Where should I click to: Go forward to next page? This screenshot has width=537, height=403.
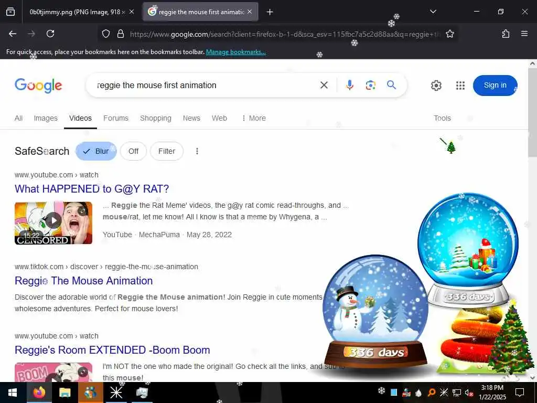tap(31, 34)
